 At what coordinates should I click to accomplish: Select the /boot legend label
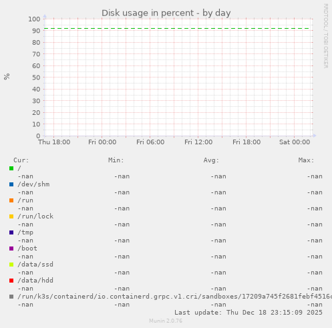[x=27, y=249]
